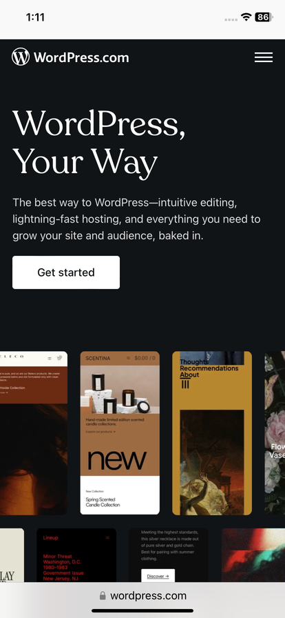Tap the cart icon on Beleco theme
The width and height of the screenshot is (285, 618).
[59, 358]
